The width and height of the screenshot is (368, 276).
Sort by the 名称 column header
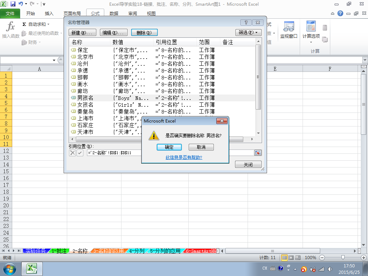(x=89, y=42)
